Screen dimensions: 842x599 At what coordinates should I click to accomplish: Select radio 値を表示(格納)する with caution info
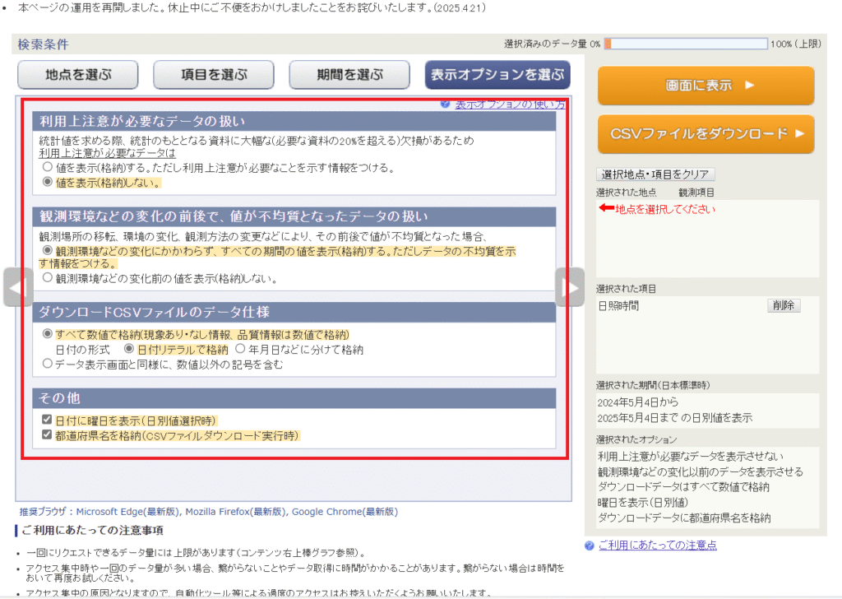(48, 167)
